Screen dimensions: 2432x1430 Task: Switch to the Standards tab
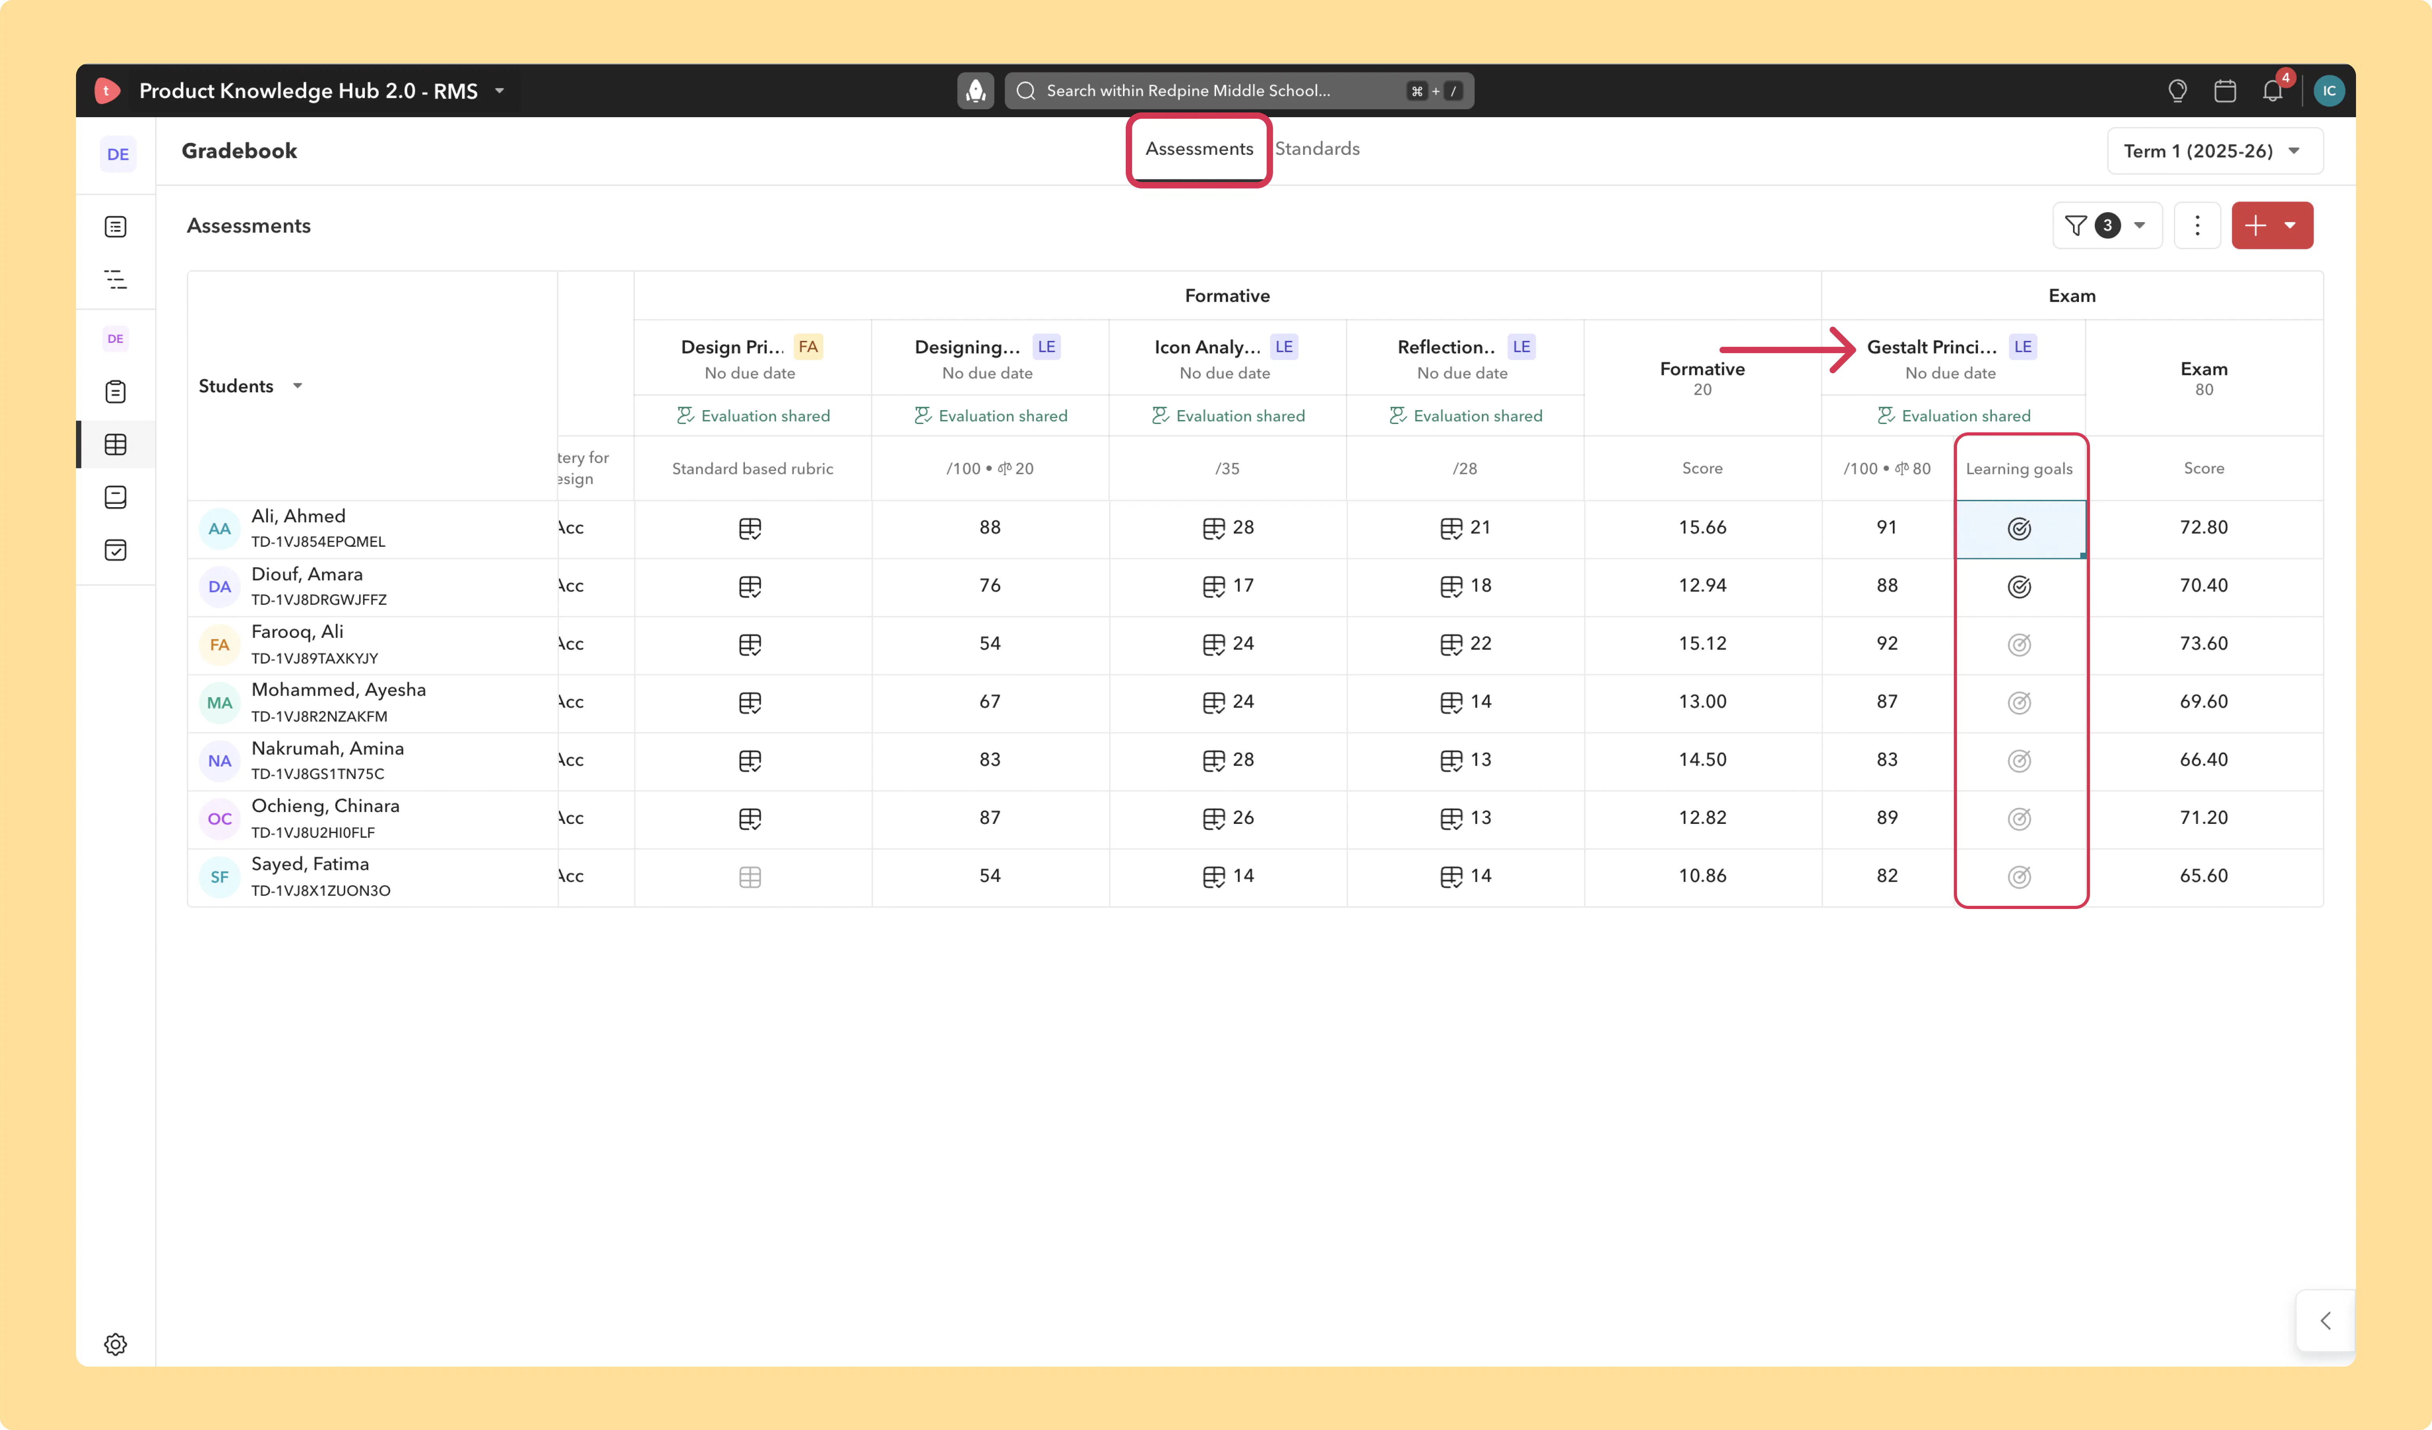(x=1317, y=150)
